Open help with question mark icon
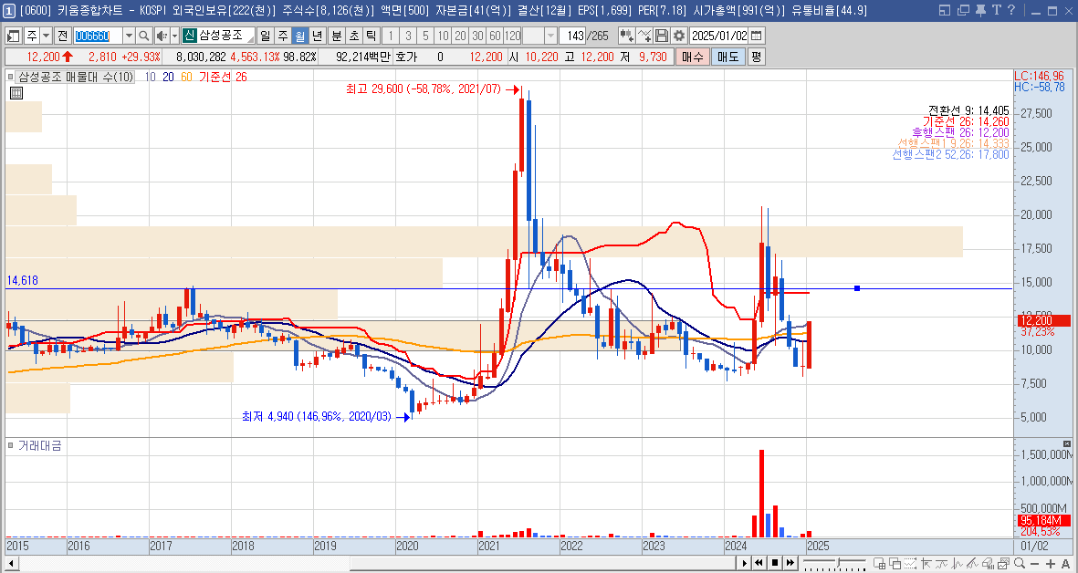 pos(1011,10)
